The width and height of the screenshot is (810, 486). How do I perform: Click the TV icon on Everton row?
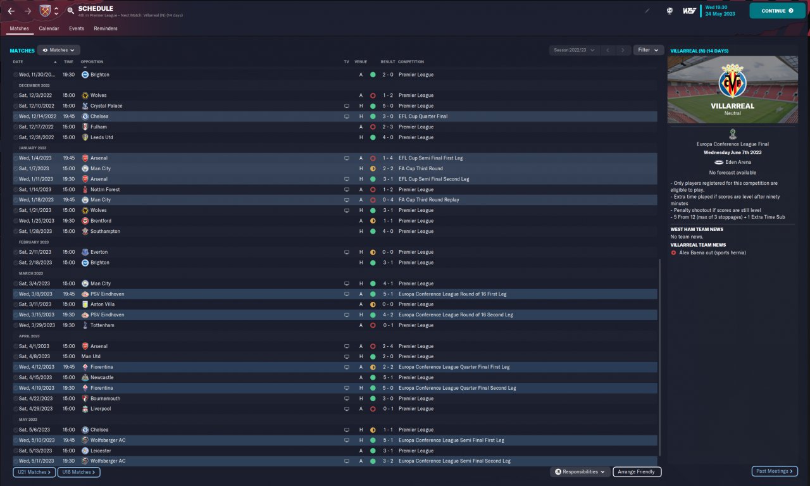point(346,252)
